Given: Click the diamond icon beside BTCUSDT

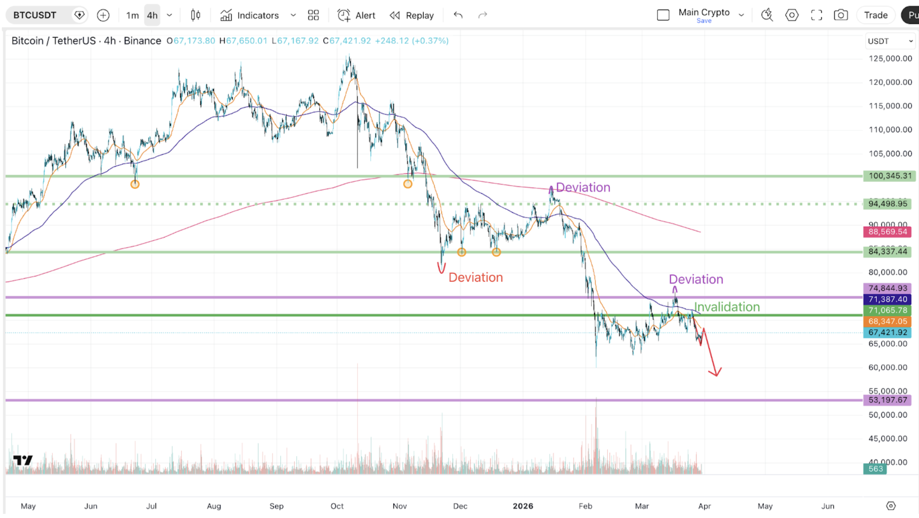Looking at the screenshot, I should click(79, 15).
